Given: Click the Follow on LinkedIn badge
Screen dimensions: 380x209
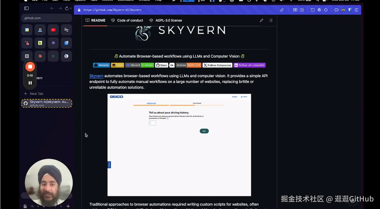Looking at the screenshot, I should click(x=249, y=65).
